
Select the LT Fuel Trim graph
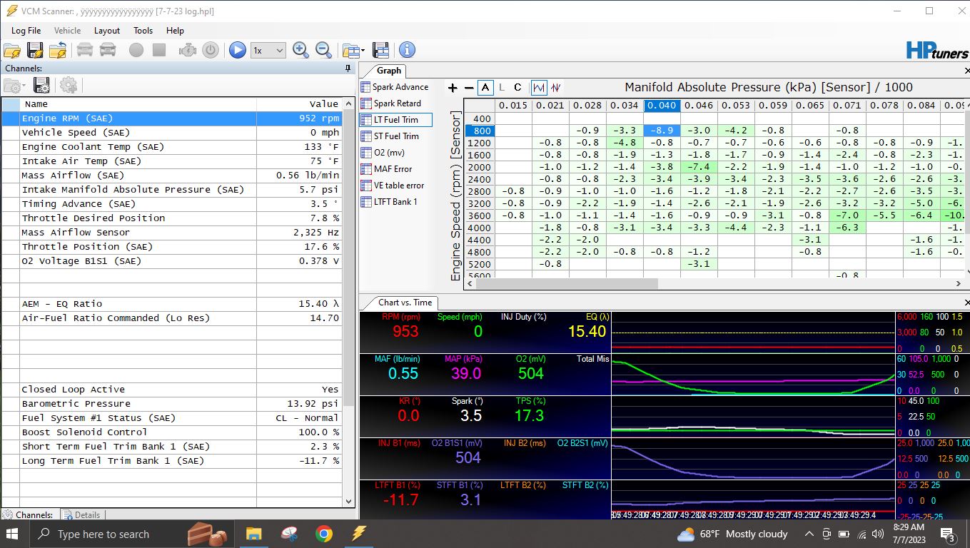395,120
